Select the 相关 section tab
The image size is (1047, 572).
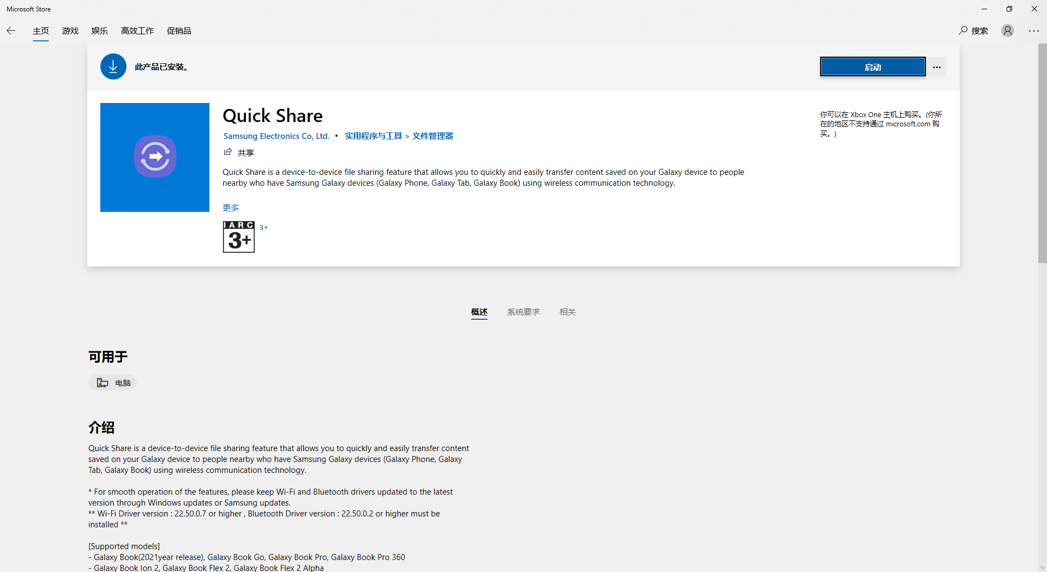[x=567, y=312]
